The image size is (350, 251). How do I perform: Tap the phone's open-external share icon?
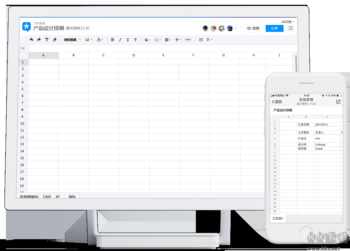[338, 102]
